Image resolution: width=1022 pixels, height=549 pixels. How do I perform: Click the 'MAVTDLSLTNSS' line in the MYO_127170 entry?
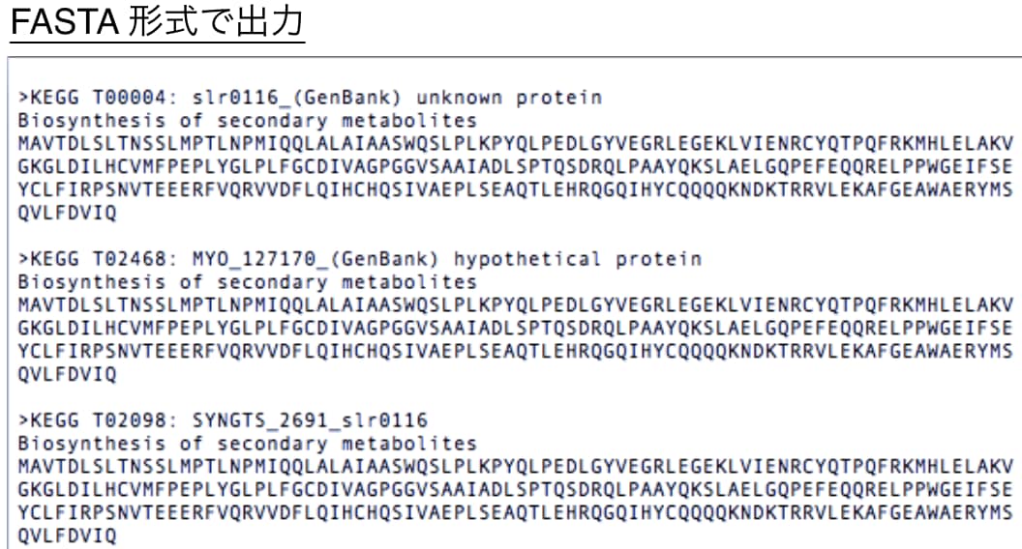(x=515, y=304)
